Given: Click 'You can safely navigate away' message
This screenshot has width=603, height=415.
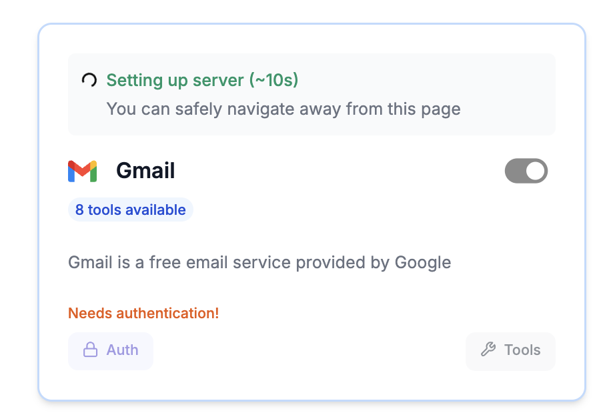Looking at the screenshot, I should pos(283,108).
